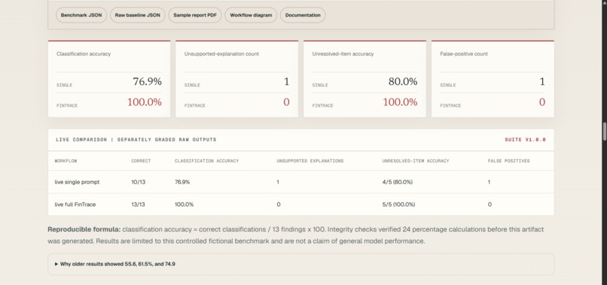The height and width of the screenshot is (285, 607).
Task: Select the 'live single prompt' row label
Action: point(77,182)
